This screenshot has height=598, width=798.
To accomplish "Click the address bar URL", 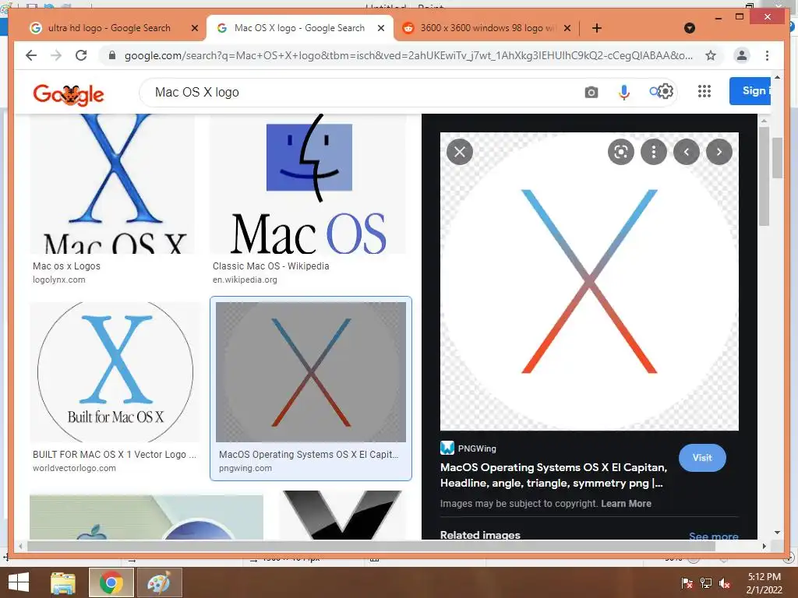I will pos(408,55).
